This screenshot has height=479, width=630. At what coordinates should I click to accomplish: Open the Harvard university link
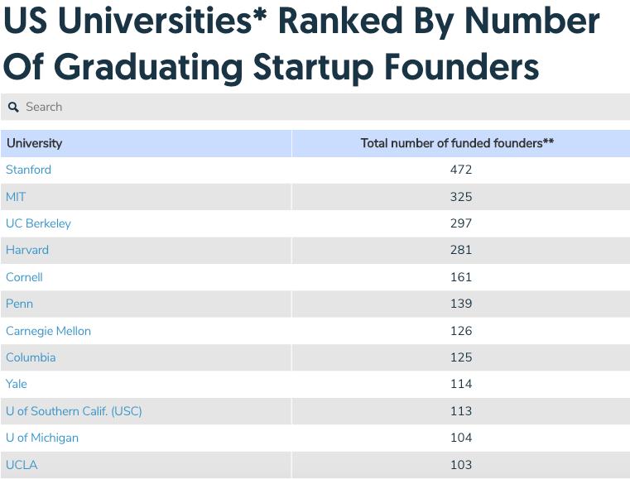[x=27, y=250]
